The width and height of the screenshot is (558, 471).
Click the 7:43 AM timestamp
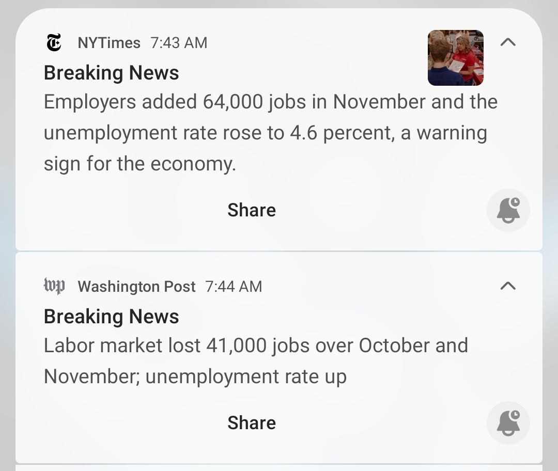[x=179, y=43]
